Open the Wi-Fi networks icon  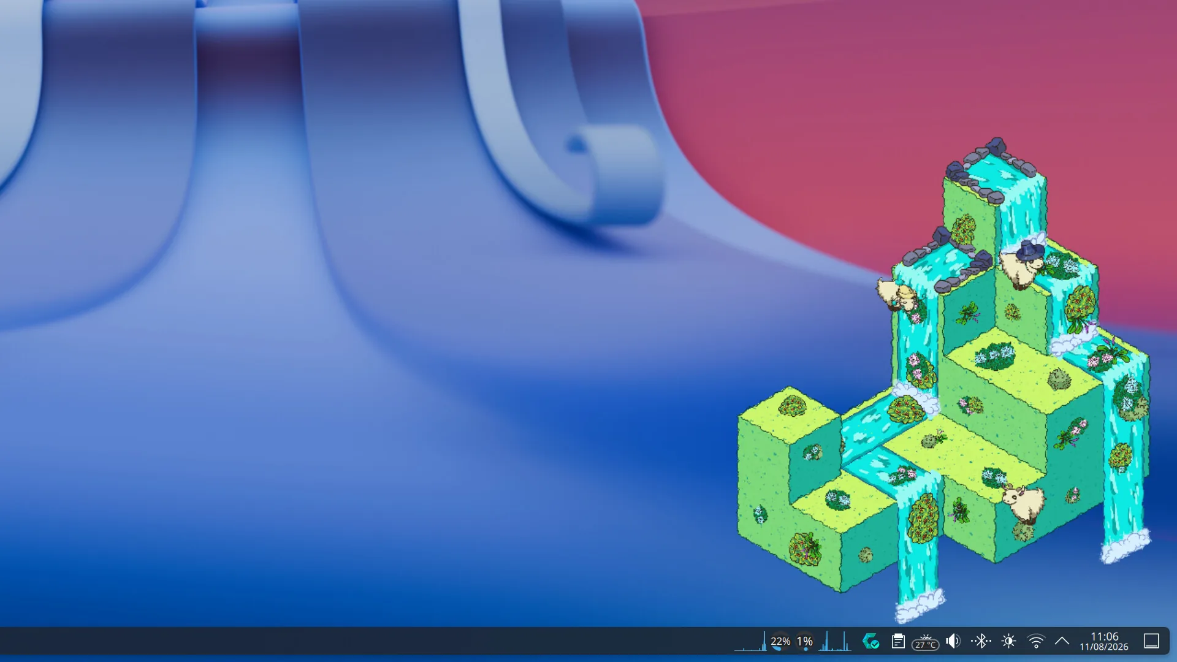point(1036,641)
